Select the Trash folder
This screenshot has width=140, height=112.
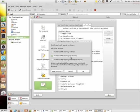coord(15,35)
